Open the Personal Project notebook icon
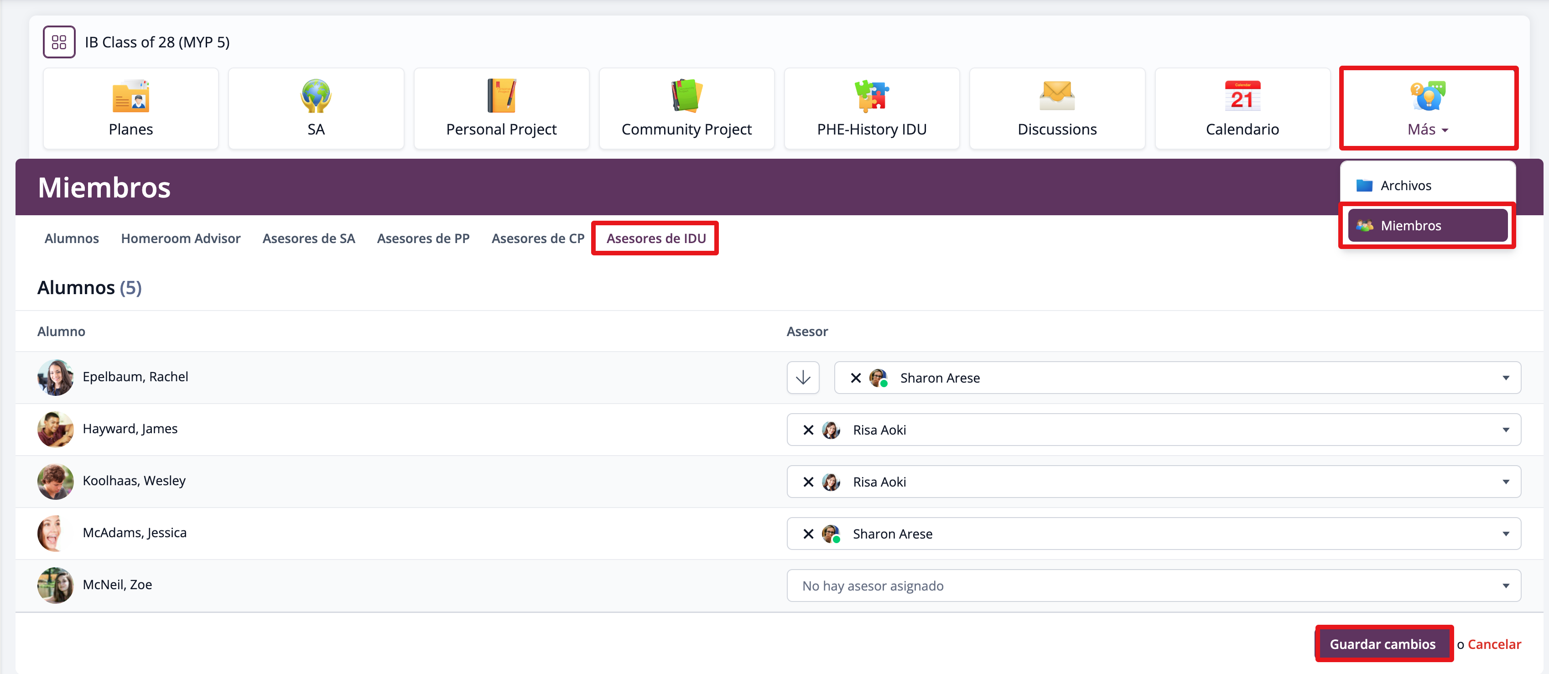Image resolution: width=1549 pixels, height=674 pixels. [x=501, y=97]
